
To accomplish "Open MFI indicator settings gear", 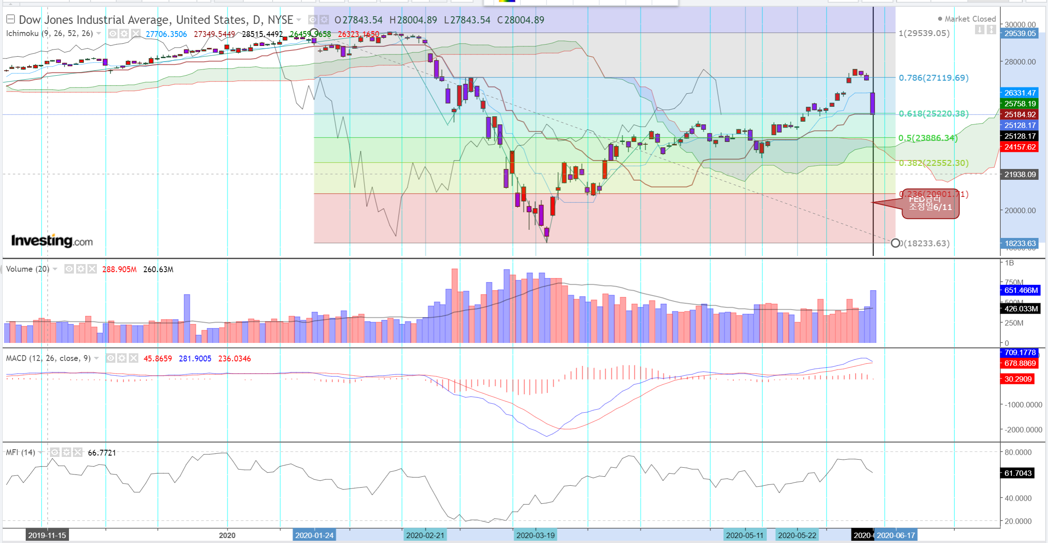I will (66, 452).
